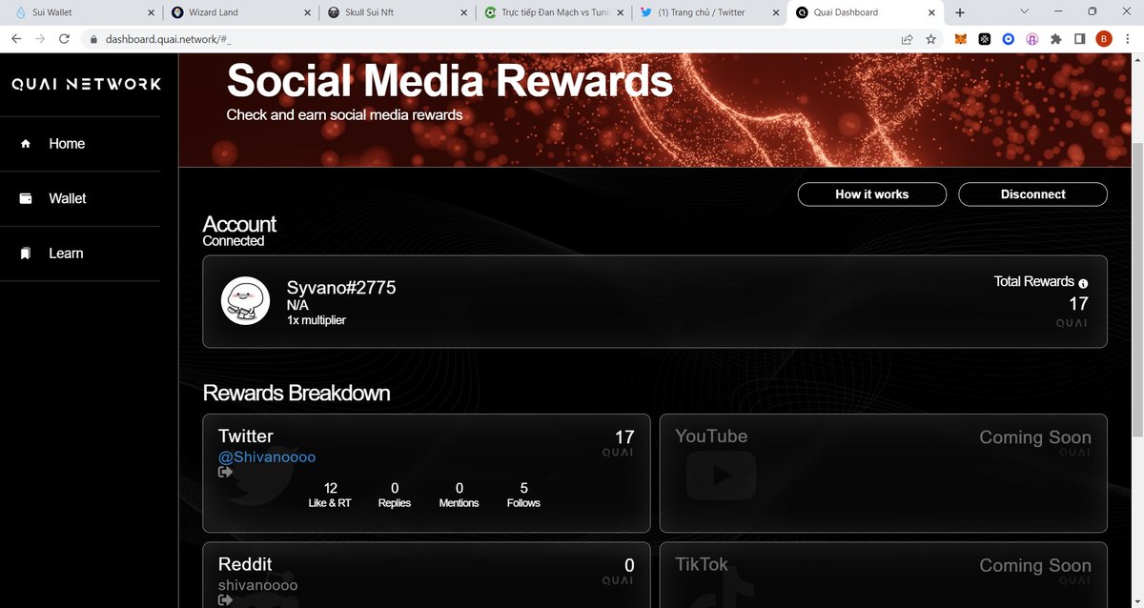Toggle the browser side panel

[x=1080, y=39]
